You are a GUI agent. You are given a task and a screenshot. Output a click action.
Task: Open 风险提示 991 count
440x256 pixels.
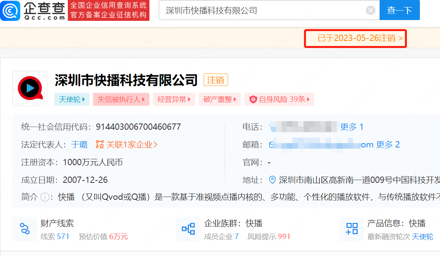pos(269,237)
